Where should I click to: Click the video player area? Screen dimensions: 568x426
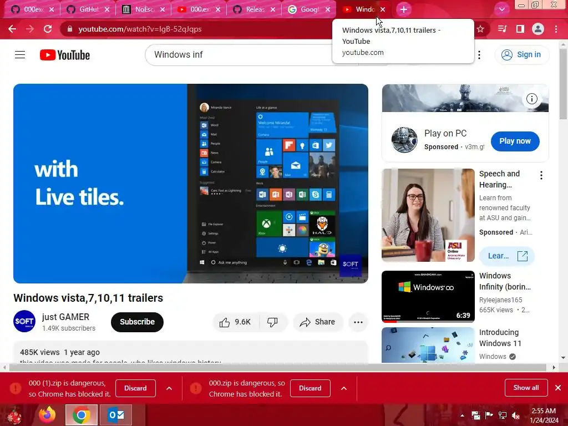coord(191,183)
